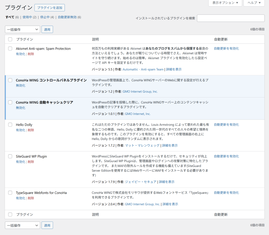Delete TypeSquare Webfonts via 削除 link
The height and width of the screenshot is (235, 269).
31,198
